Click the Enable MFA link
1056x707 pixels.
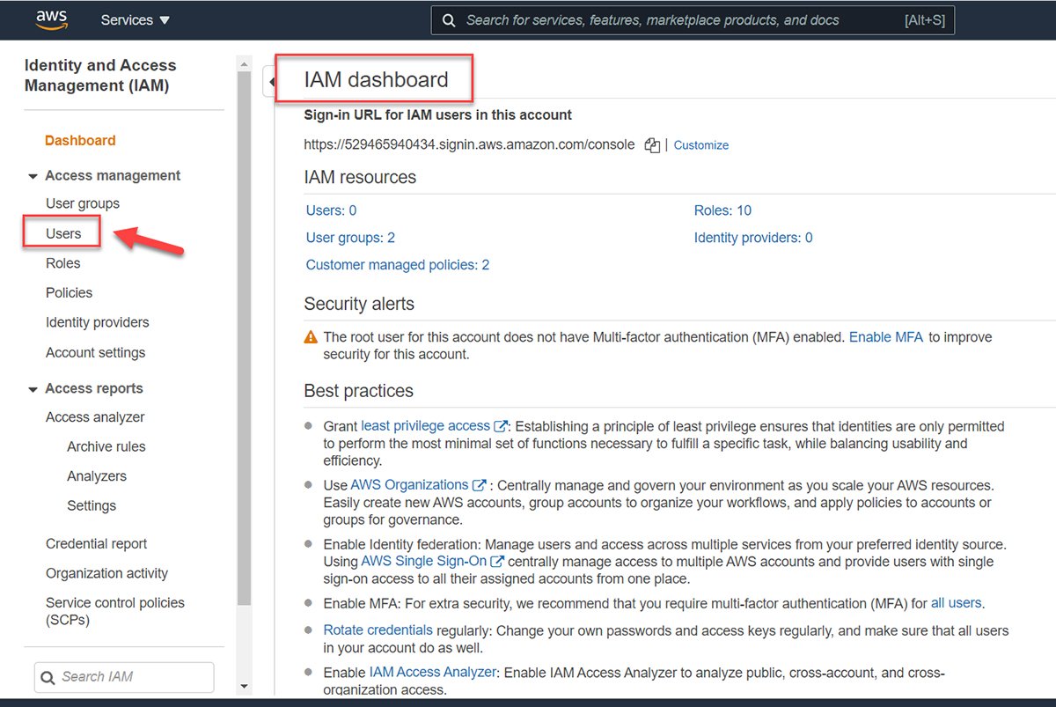[885, 336]
